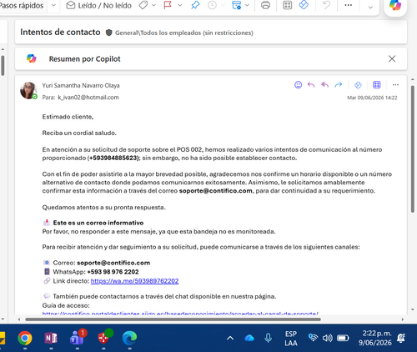This screenshot has height=352, width=417.
Task: Click the General\Todos los empleados sensitivity label
Action: pyautogui.click(x=184, y=33)
